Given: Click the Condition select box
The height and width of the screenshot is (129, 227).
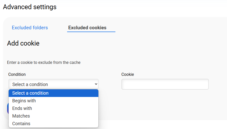Looking at the screenshot, I should [x=51, y=84].
